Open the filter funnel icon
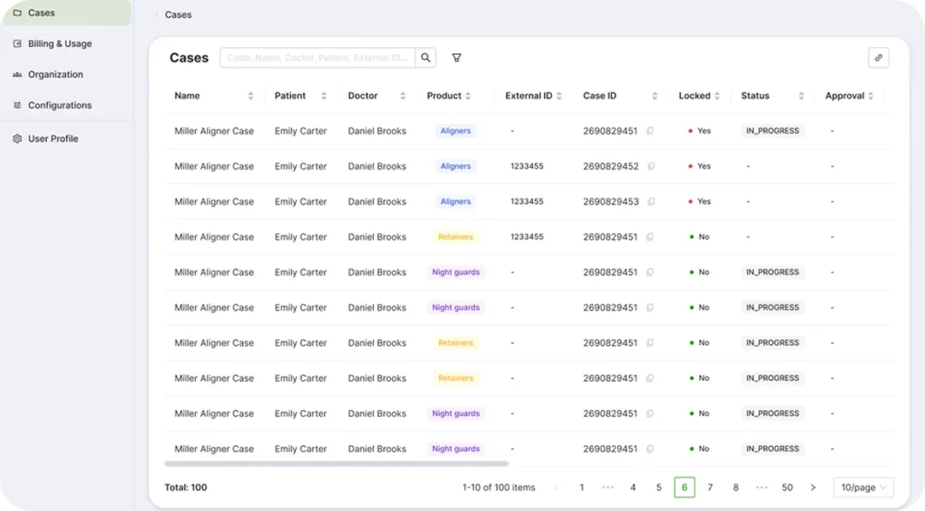Image resolution: width=925 pixels, height=511 pixels. (456, 58)
